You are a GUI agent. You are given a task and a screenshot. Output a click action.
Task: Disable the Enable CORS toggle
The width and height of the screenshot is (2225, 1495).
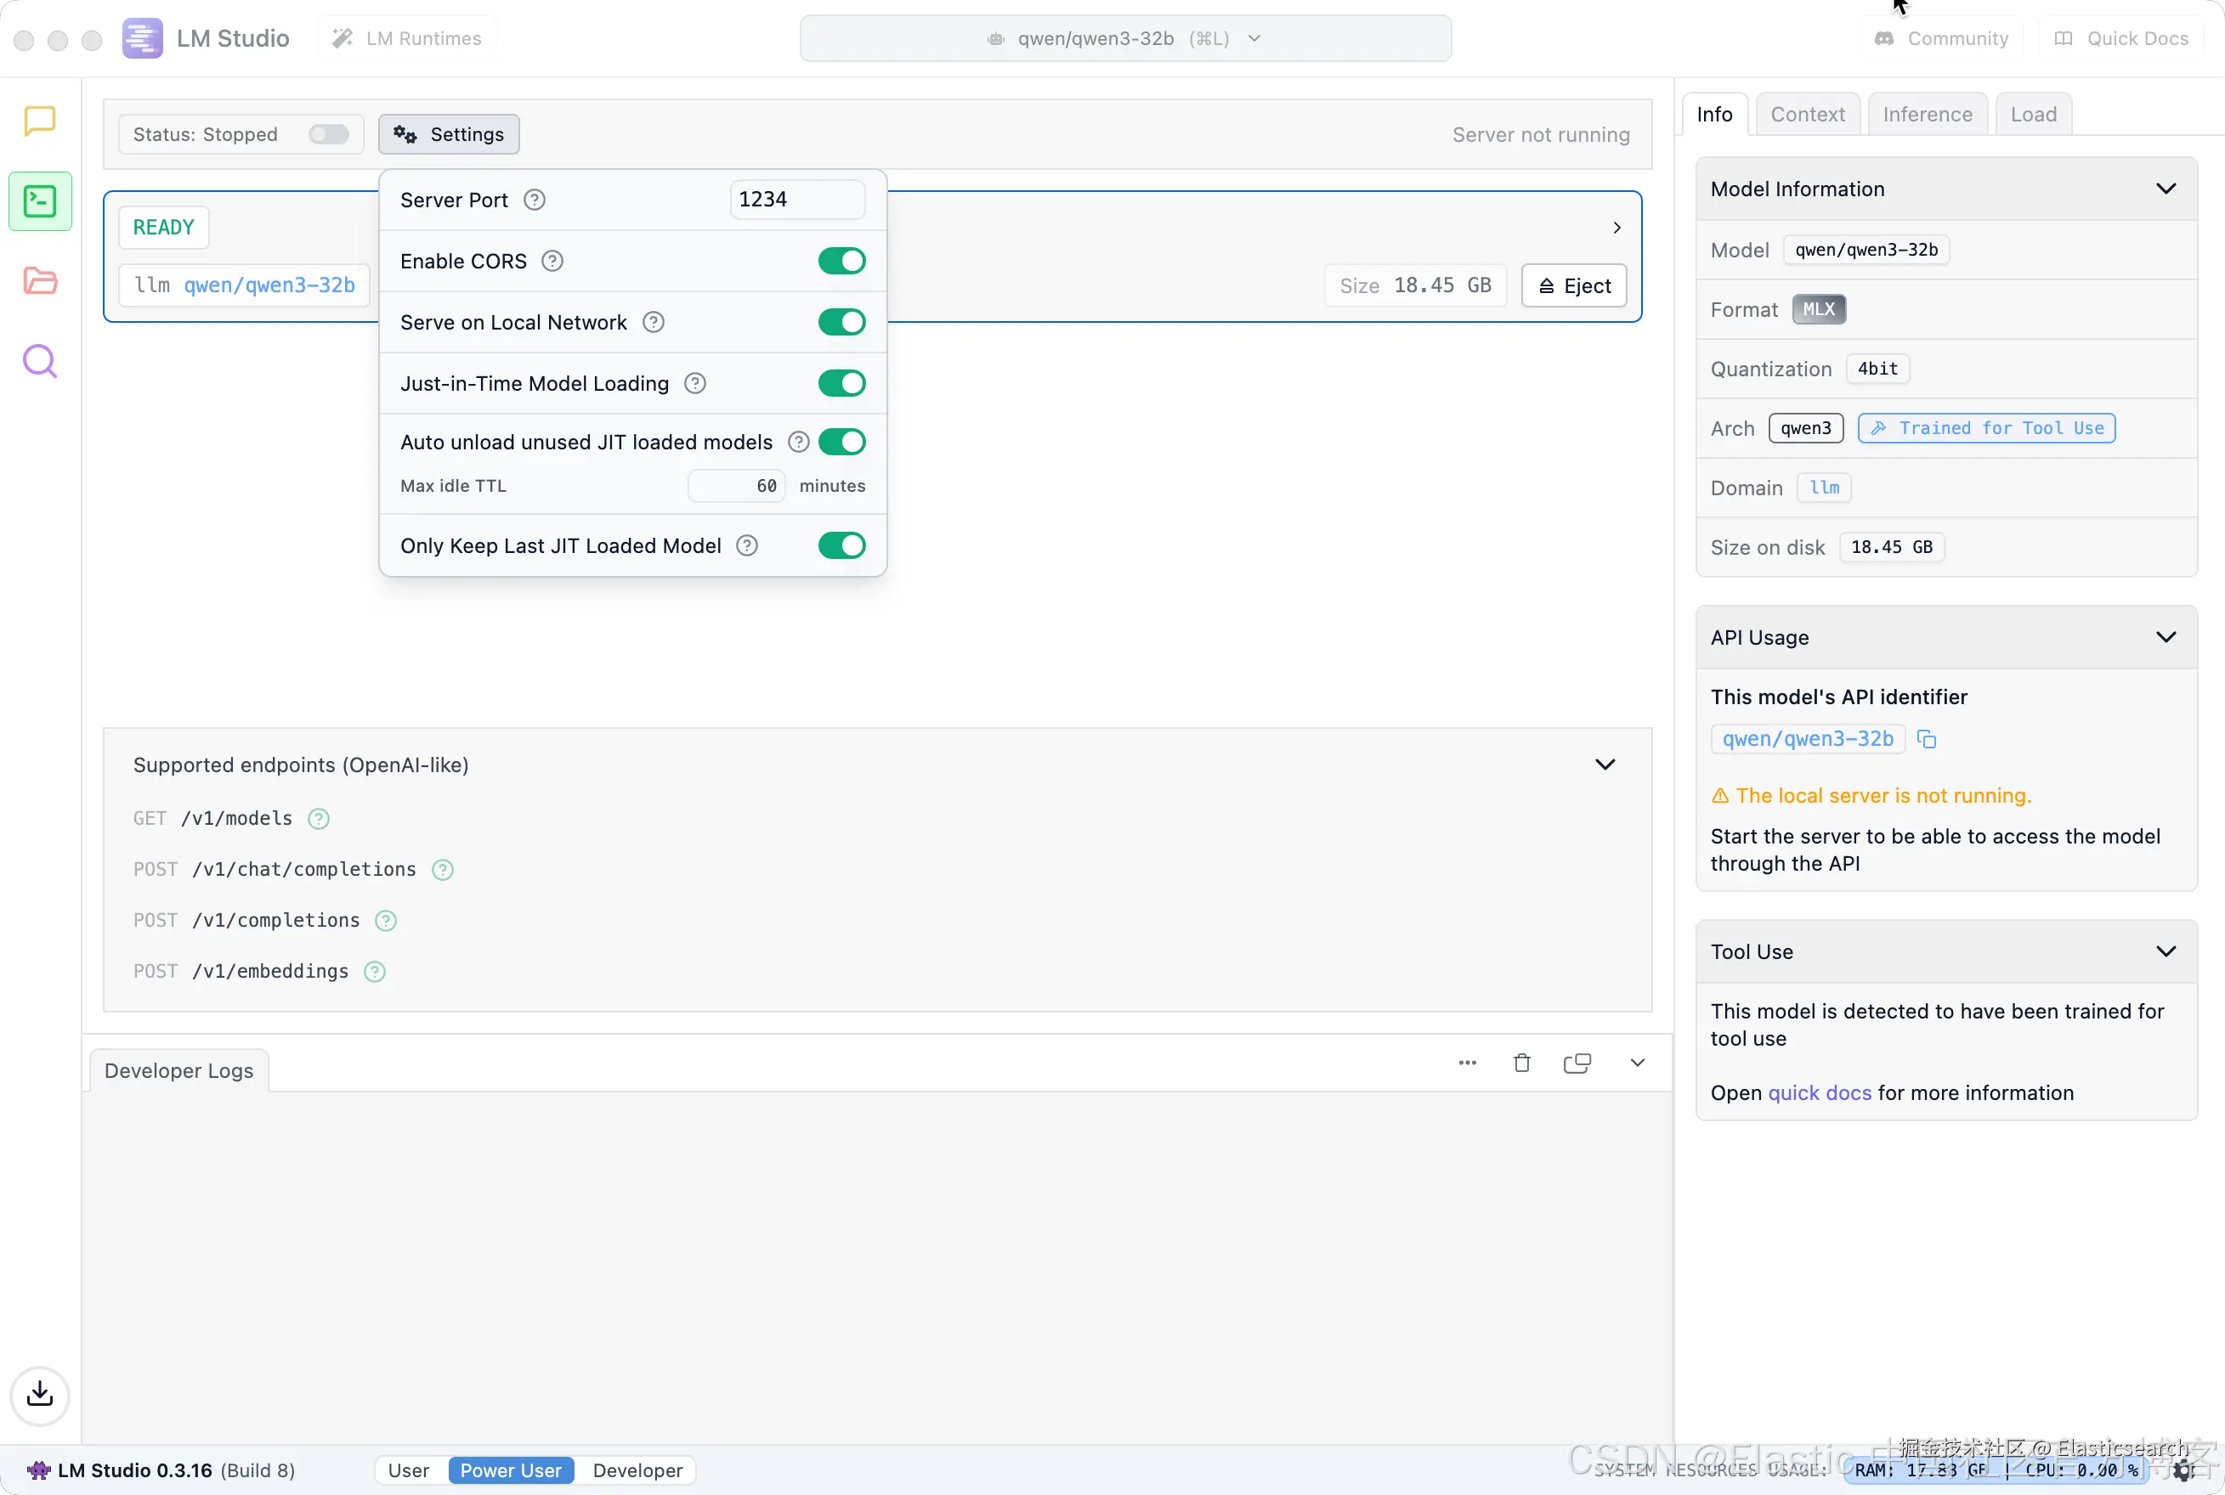point(841,262)
